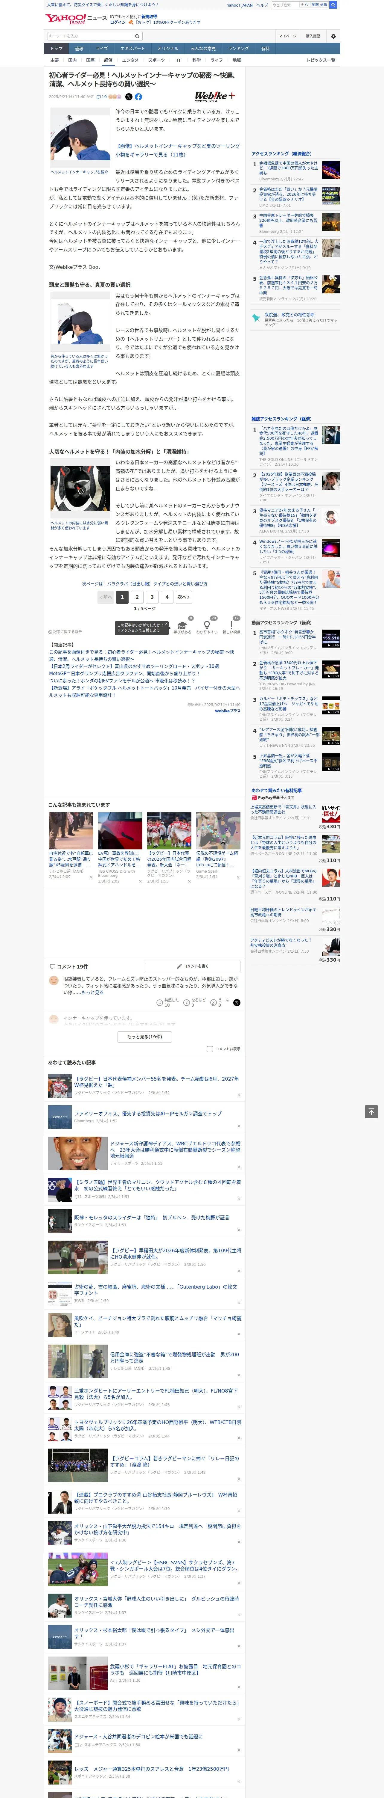Viewport: 384px width, 1798px height.
Task: Open related link 【日本2周ライダーがセレクト】
Action: coord(133,666)
